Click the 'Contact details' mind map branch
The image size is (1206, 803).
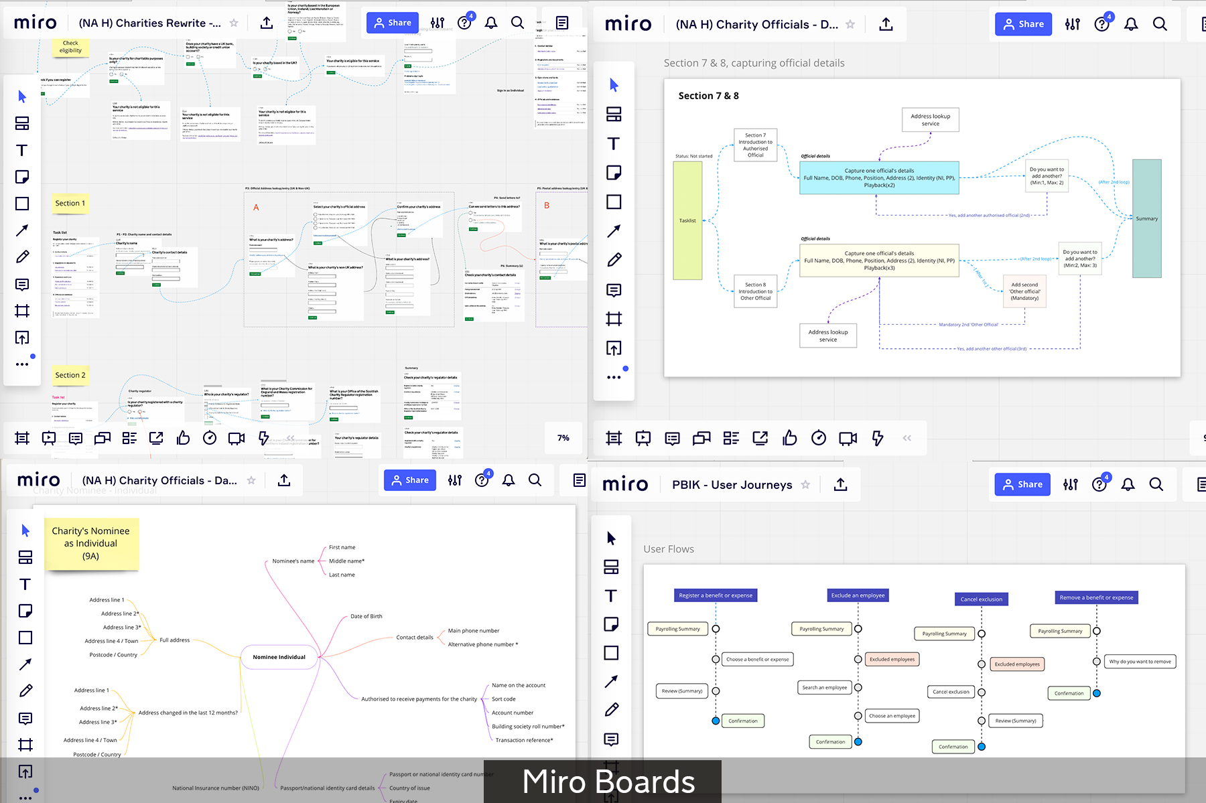click(415, 638)
